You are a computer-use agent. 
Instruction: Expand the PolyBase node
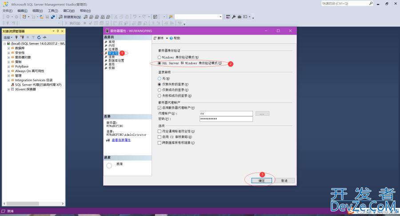[8, 67]
